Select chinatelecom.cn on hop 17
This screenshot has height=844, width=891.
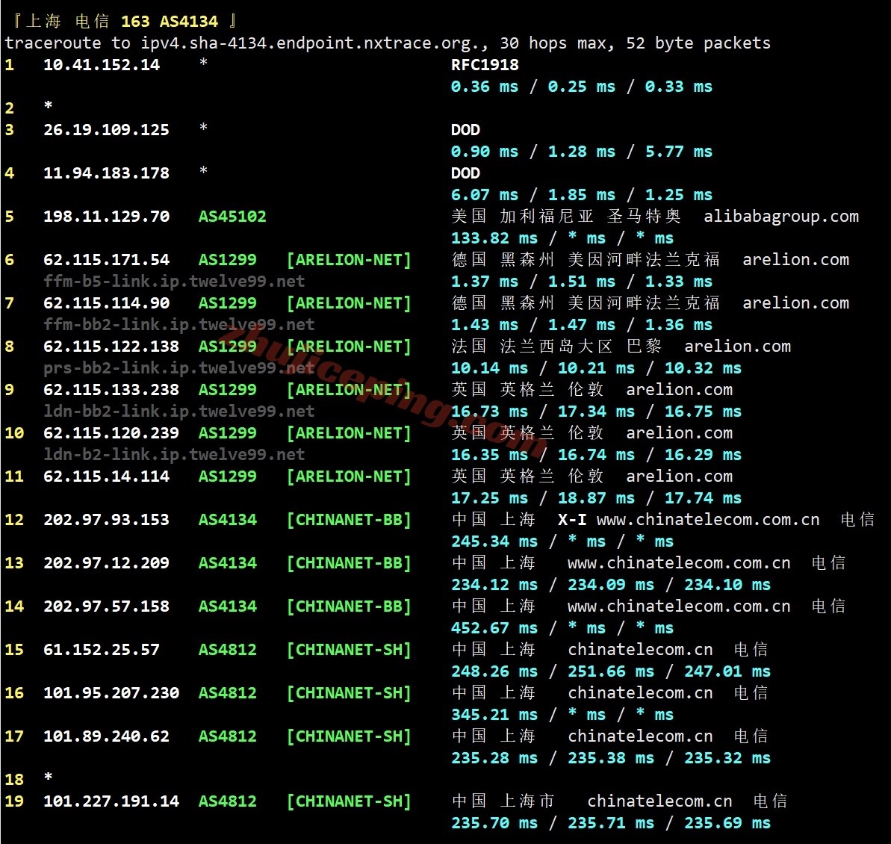(640, 736)
